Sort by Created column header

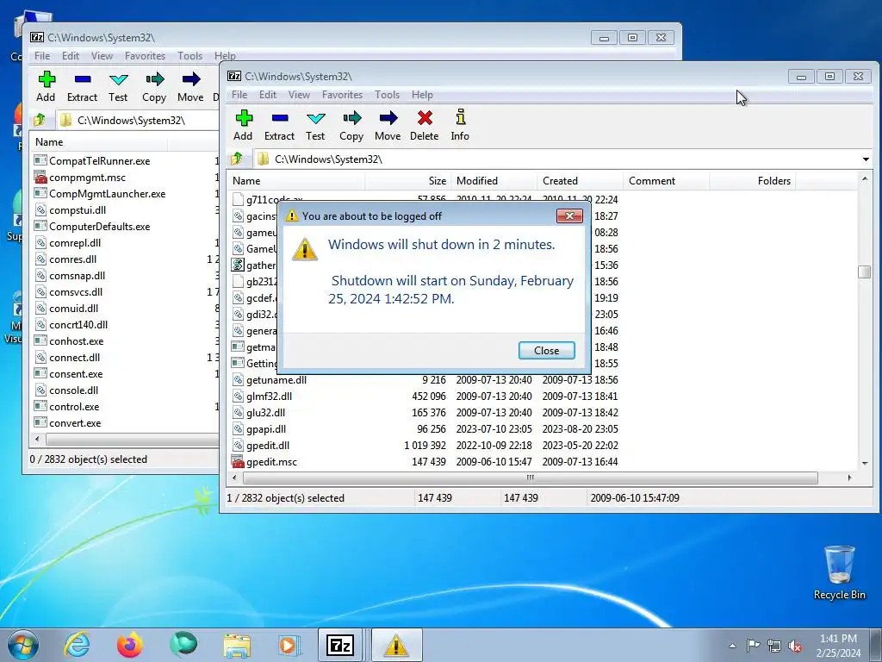580,181
